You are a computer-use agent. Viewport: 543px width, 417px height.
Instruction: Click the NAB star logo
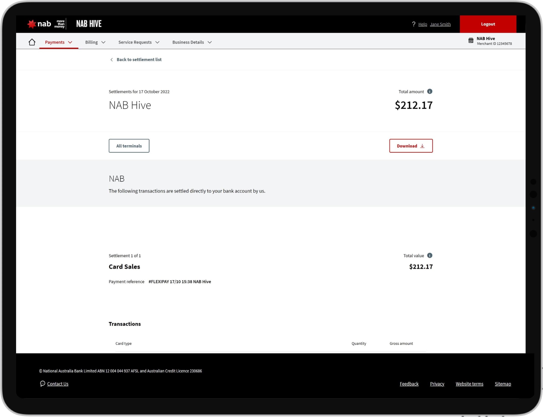[32, 24]
